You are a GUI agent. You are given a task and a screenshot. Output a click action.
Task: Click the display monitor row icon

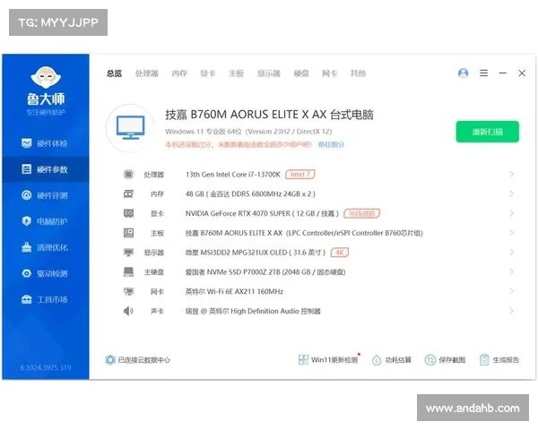point(128,253)
